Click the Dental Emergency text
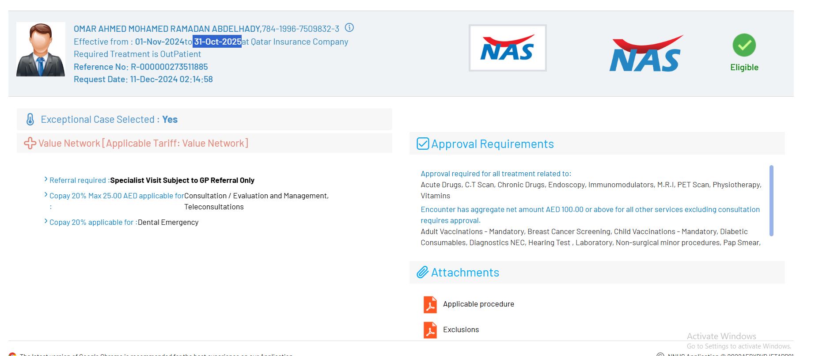The width and height of the screenshot is (815, 356). point(168,222)
